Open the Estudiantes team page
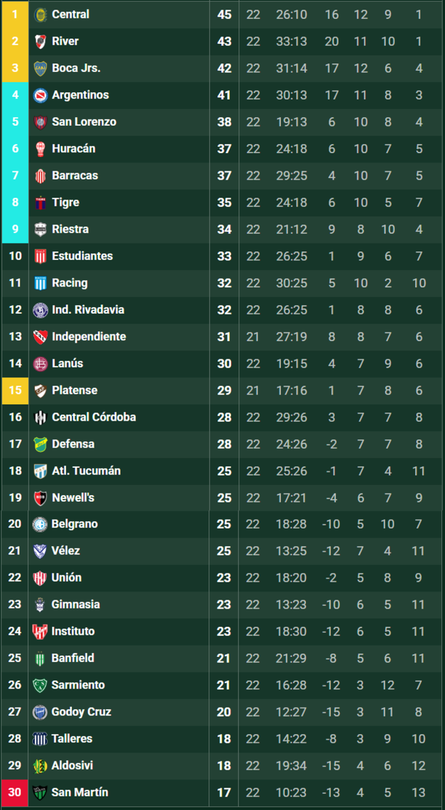Image resolution: width=445 pixels, height=810 pixels. 82,256
